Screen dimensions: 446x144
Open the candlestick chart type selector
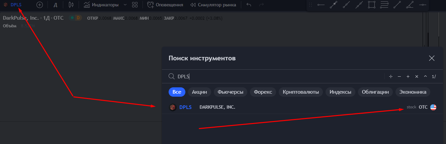click(x=71, y=5)
